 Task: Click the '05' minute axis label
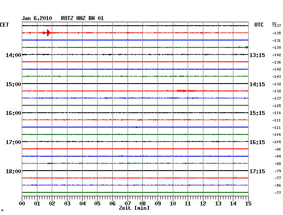[x=97, y=204]
